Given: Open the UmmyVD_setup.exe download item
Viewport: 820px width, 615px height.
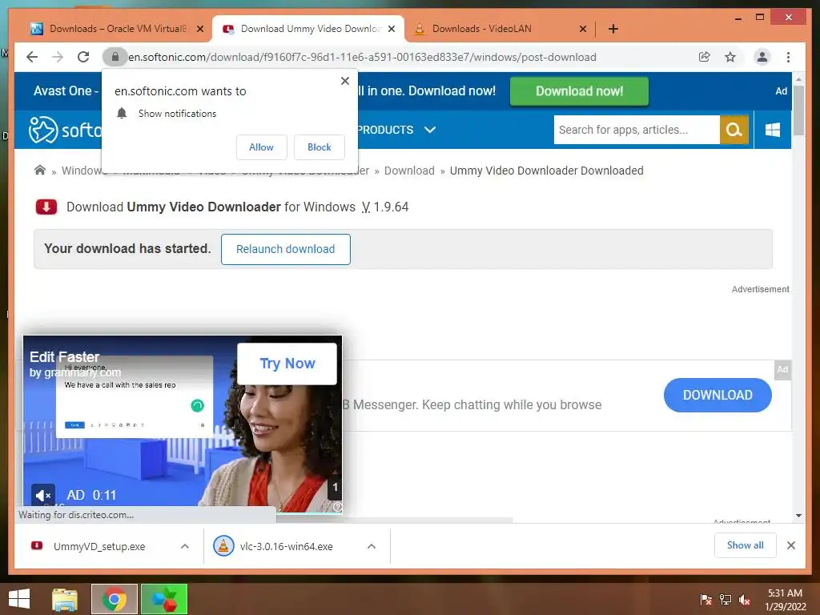Looking at the screenshot, I should click(99, 546).
